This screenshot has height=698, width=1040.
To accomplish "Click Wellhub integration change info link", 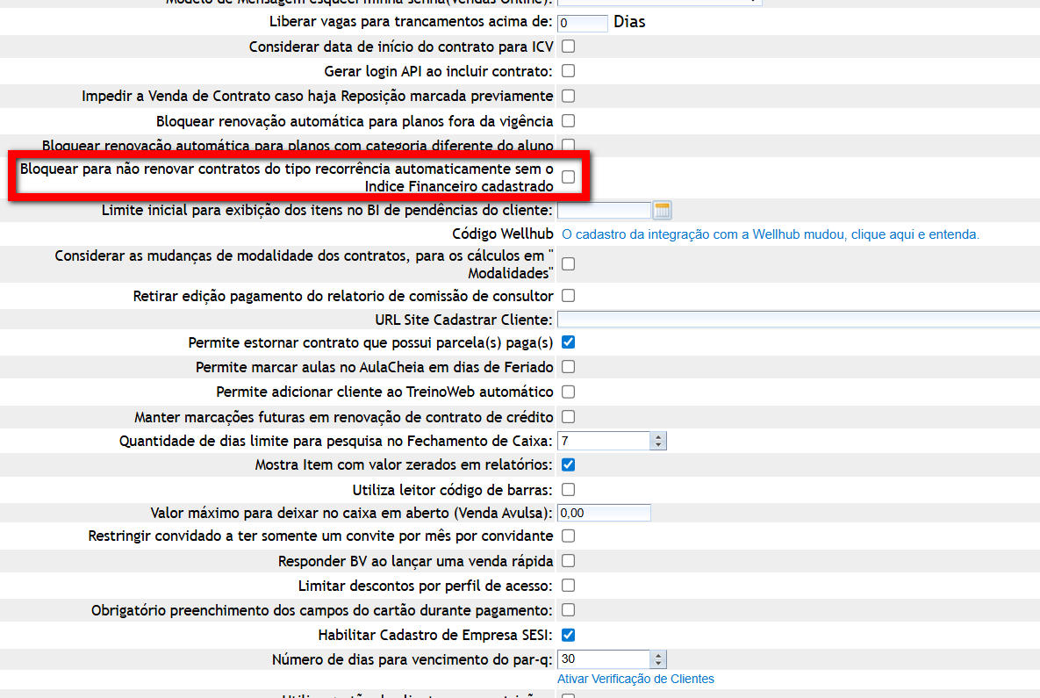I will pyautogui.click(x=770, y=234).
